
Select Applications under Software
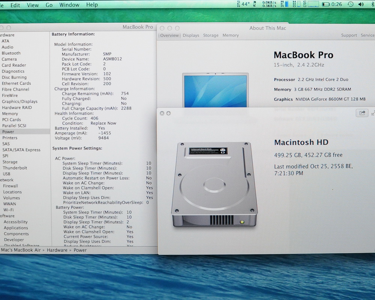[16, 228]
